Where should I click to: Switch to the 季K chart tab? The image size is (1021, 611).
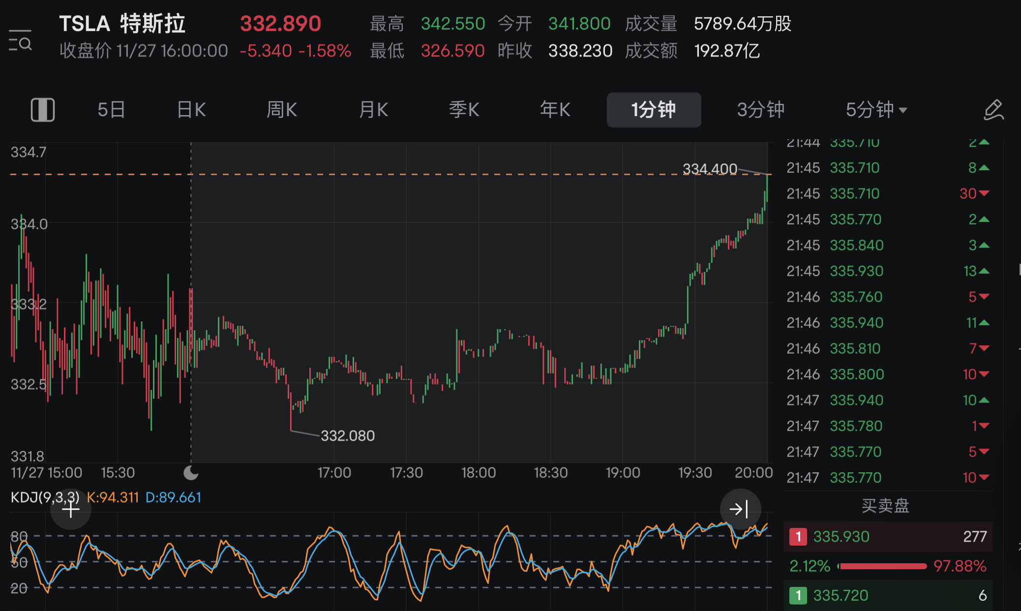[464, 110]
